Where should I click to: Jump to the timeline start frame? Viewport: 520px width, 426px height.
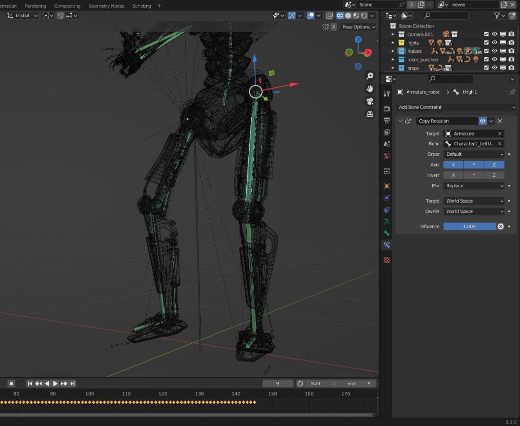pyautogui.click(x=30, y=383)
